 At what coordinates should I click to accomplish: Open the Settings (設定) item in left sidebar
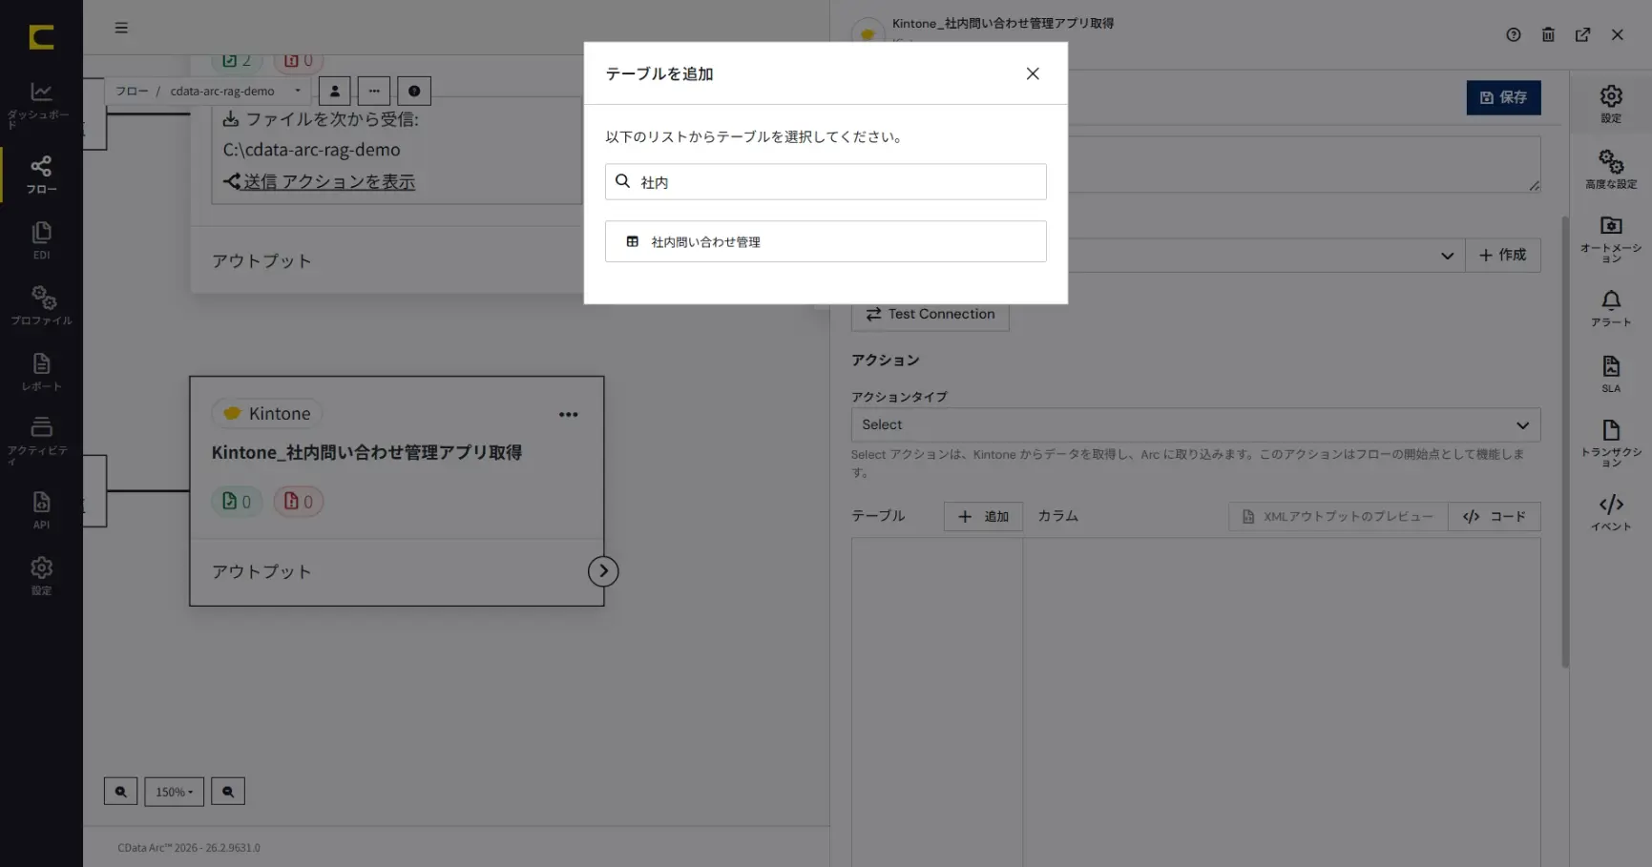click(x=41, y=576)
